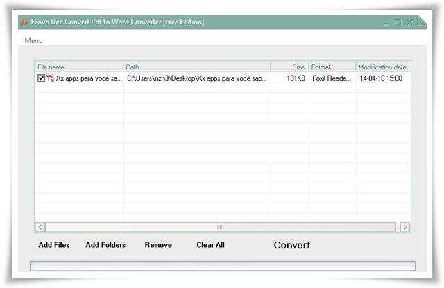
Task: Click the PDF file icon in the list row
Action: click(50, 78)
